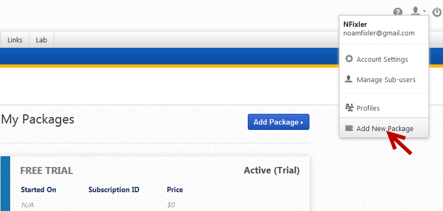Click the person icon beside Manage Sub-users

pyautogui.click(x=349, y=79)
